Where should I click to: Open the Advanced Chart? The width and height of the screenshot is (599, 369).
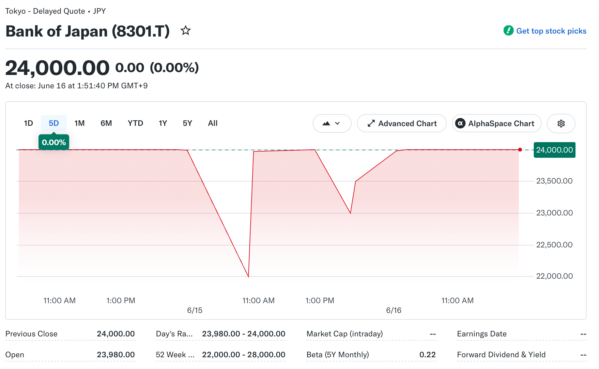point(402,124)
